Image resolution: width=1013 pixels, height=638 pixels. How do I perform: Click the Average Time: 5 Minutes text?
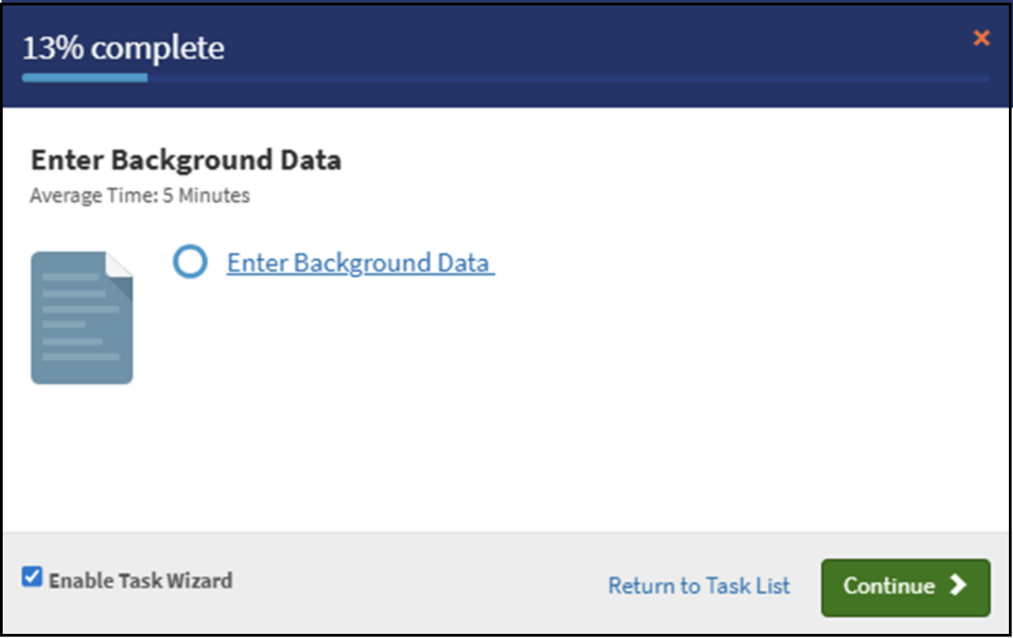[140, 196]
